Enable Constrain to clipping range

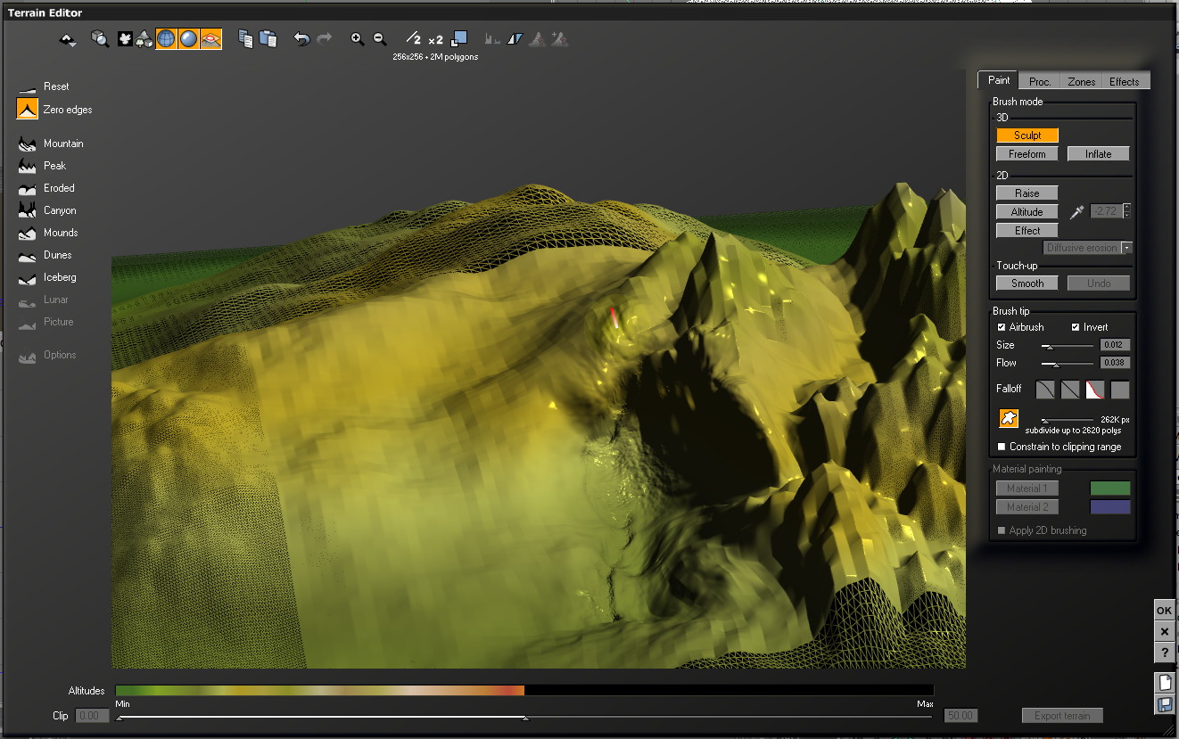[1002, 447]
